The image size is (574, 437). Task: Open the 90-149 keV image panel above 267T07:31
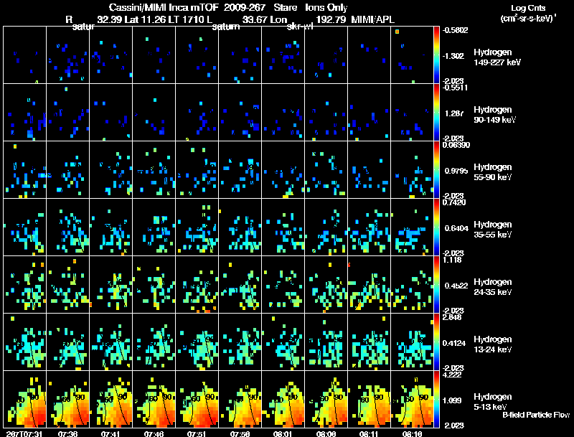point(25,113)
